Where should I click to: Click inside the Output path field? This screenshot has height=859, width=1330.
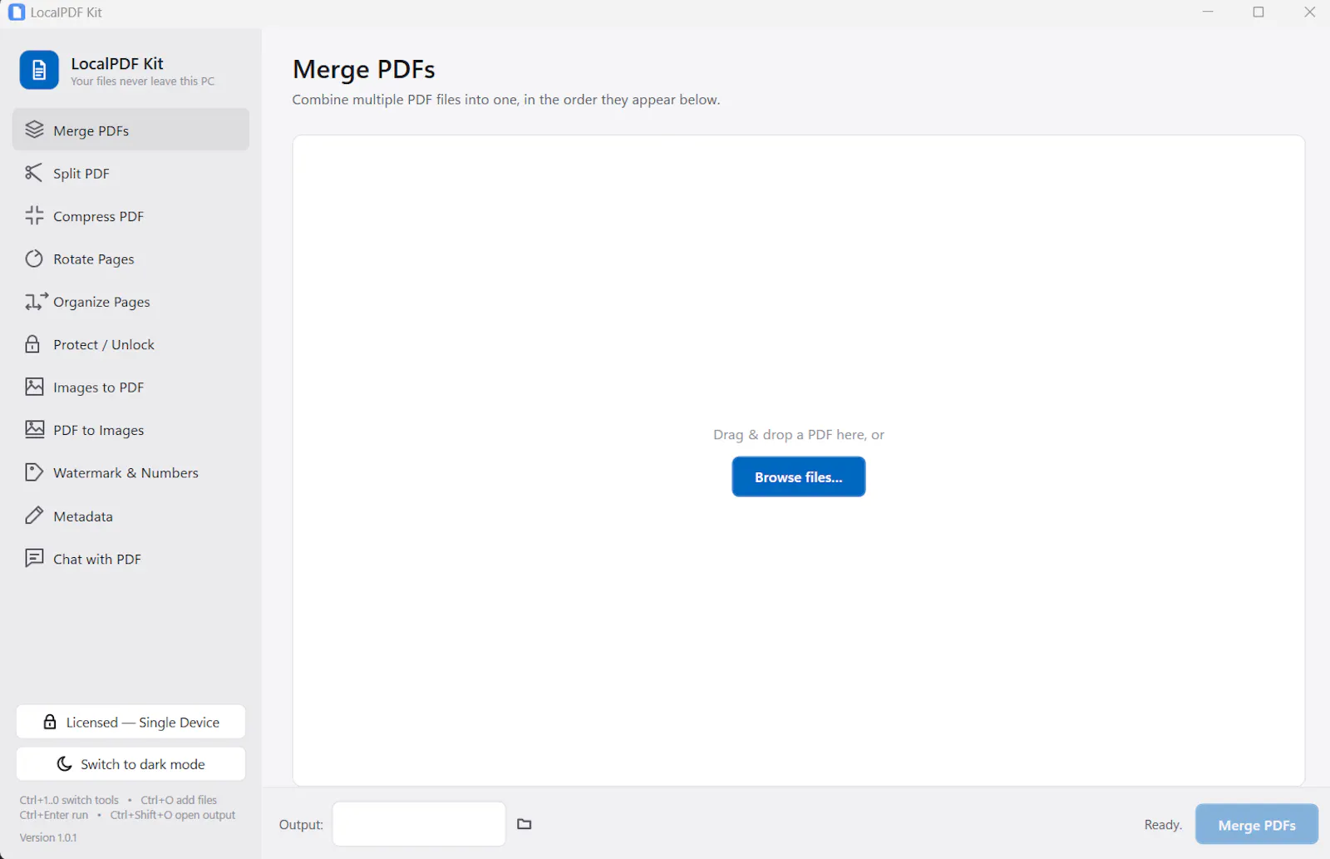[x=419, y=824]
